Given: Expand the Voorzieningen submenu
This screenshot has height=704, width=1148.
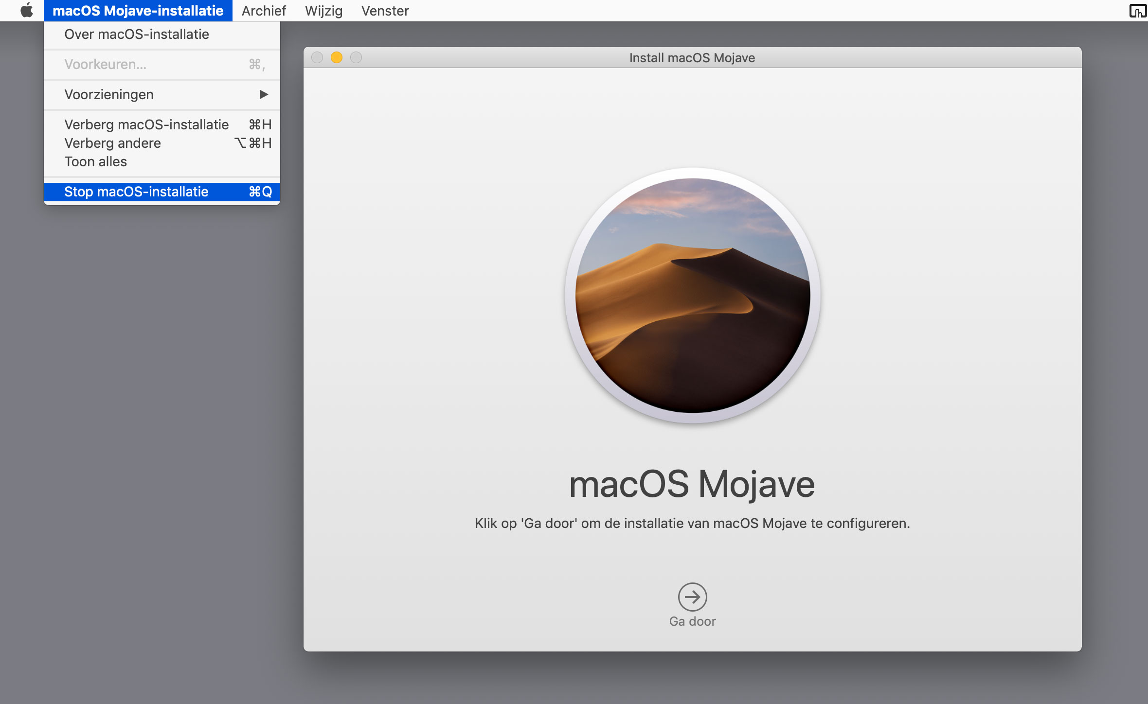Looking at the screenshot, I should [x=162, y=94].
